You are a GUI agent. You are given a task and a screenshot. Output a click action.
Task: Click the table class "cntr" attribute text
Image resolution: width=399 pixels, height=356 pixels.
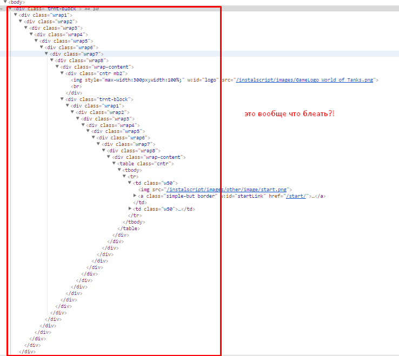click(x=154, y=164)
